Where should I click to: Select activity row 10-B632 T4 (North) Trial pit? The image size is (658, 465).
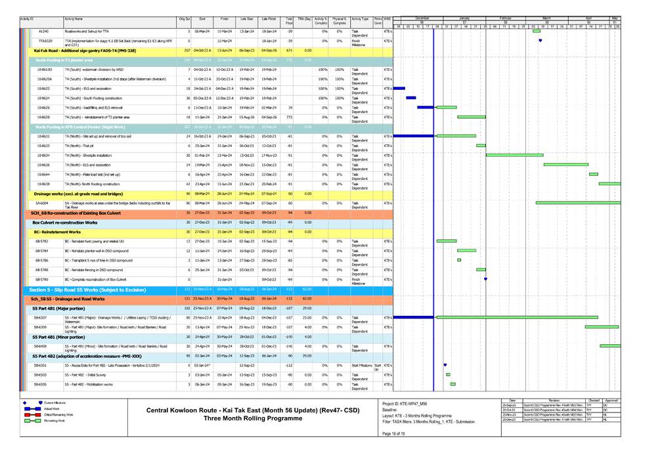point(79,146)
